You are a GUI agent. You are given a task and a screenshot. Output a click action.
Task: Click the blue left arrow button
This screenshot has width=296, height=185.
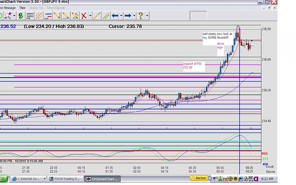click(115, 16)
